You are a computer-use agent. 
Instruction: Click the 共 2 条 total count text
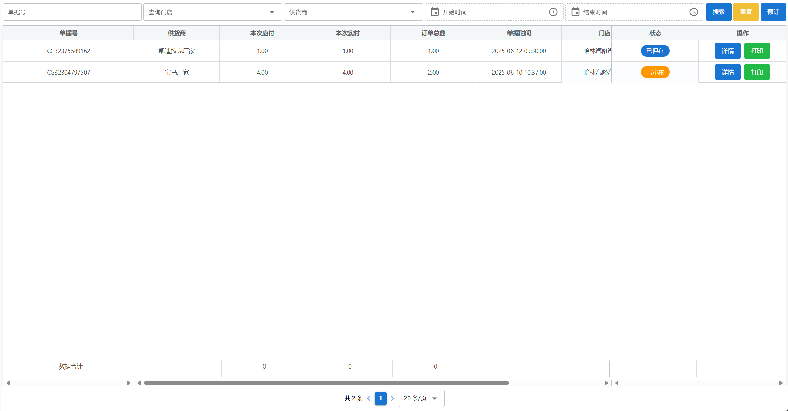coord(353,398)
